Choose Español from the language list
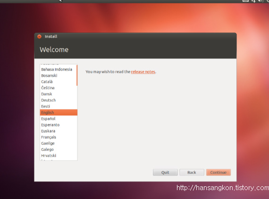The image size is (269, 199). coord(59,119)
